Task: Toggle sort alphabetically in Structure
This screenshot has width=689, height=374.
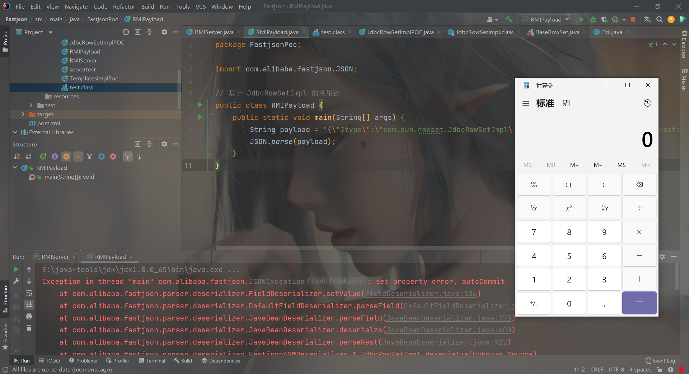Action: (x=28, y=156)
